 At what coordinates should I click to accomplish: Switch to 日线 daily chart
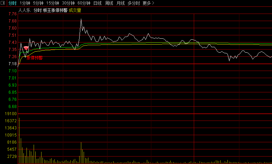[x=97, y=3]
